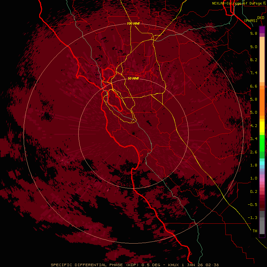
Task: Click the -0.5 color scale value
Action: pos(252,205)
